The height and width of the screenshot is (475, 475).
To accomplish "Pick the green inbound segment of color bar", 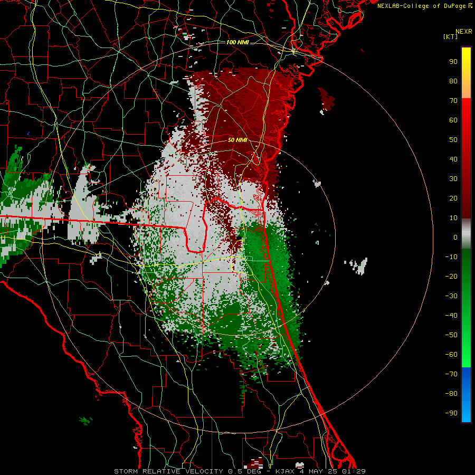I will (466, 308).
